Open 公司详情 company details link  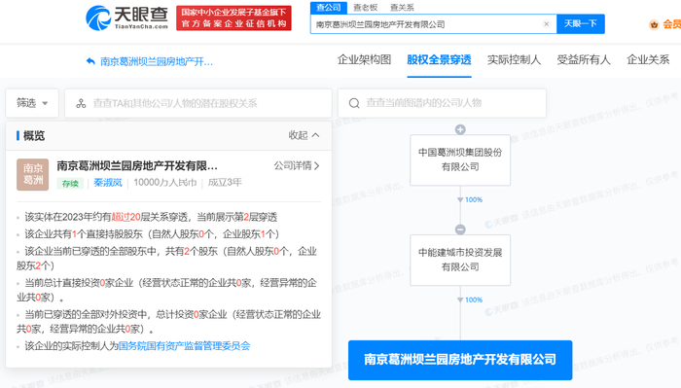(x=297, y=165)
